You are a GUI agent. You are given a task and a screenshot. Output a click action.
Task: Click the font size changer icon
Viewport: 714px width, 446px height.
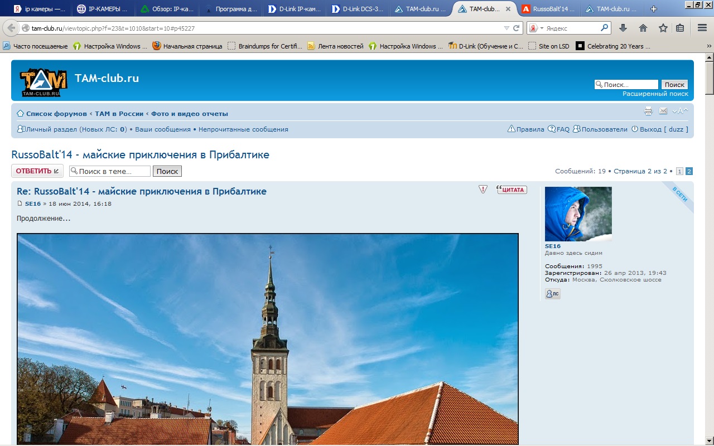point(680,111)
